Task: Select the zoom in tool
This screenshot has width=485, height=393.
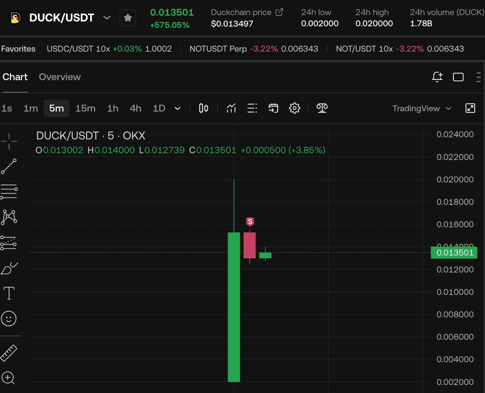Action: 8,378
